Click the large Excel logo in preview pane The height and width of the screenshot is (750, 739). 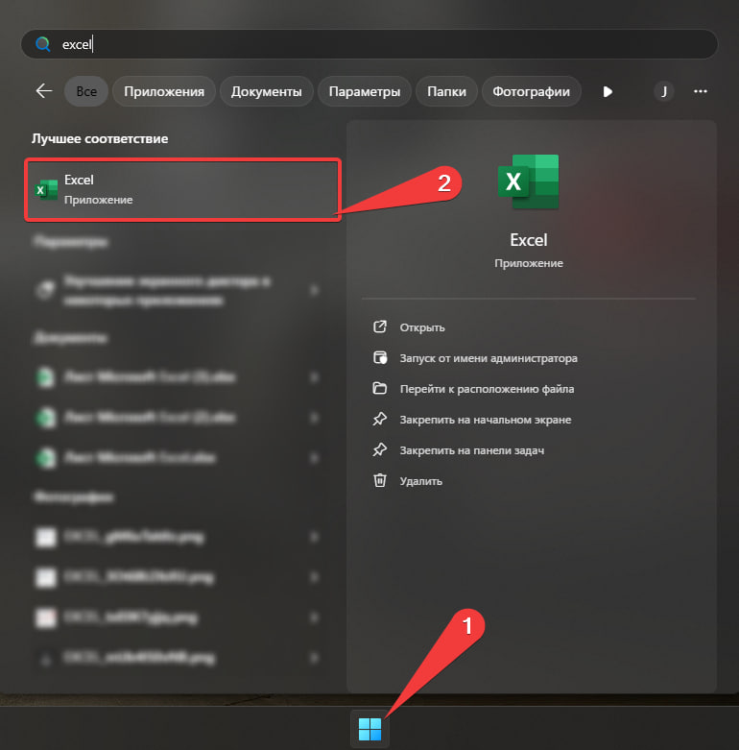(528, 181)
